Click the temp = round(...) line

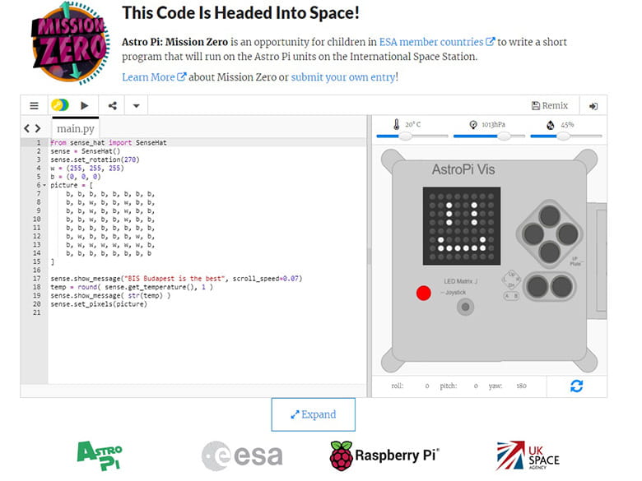point(132,287)
